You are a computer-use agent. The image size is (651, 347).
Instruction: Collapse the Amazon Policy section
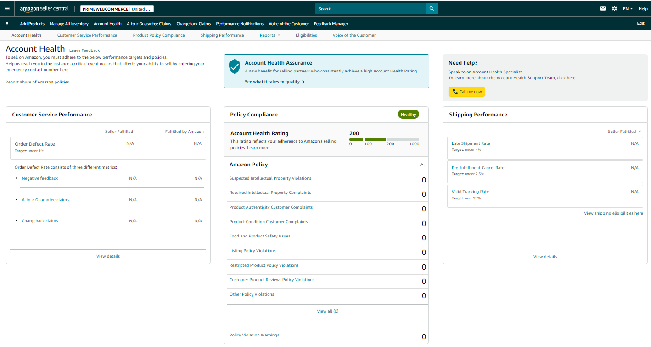(422, 165)
